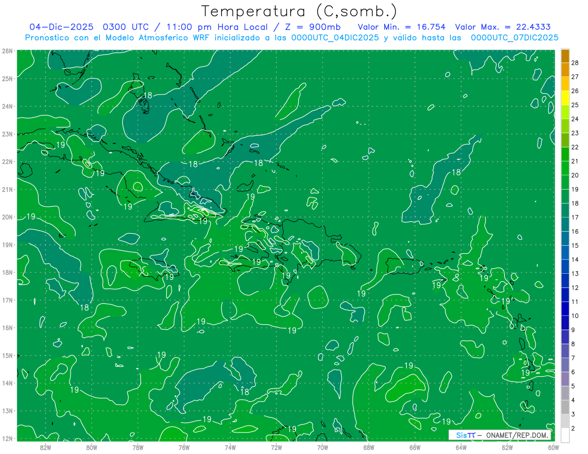Click legend value "15"
The height and width of the screenshot is (454, 588).
(x=575, y=246)
